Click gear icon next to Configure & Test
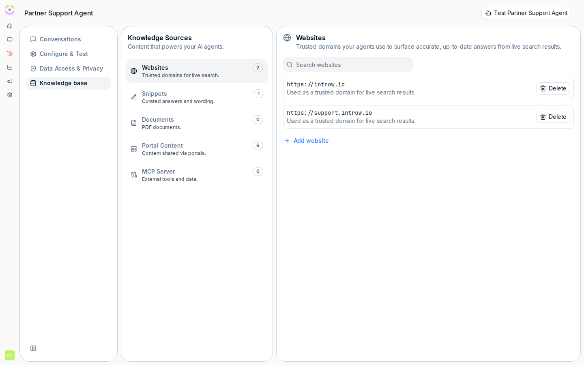The height and width of the screenshot is (365, 584). click(x=33, y=54)
